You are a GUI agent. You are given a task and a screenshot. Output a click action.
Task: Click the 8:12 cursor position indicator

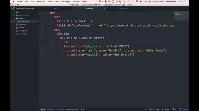(x=82, y=109)
